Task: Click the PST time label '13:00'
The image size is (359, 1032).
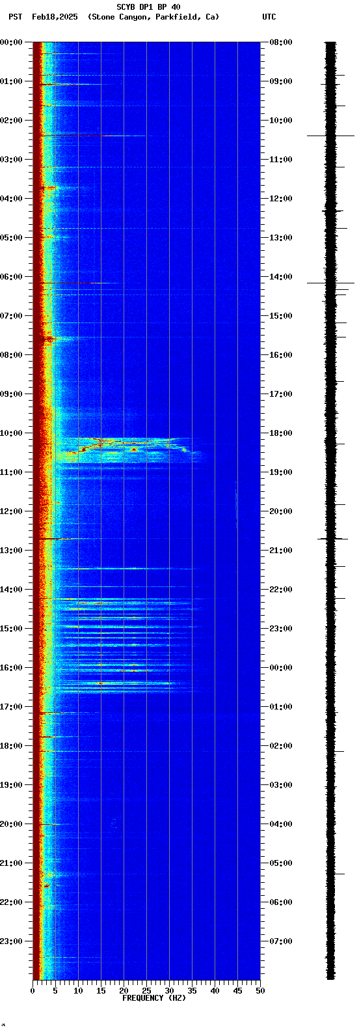Action: click(12, 551)
